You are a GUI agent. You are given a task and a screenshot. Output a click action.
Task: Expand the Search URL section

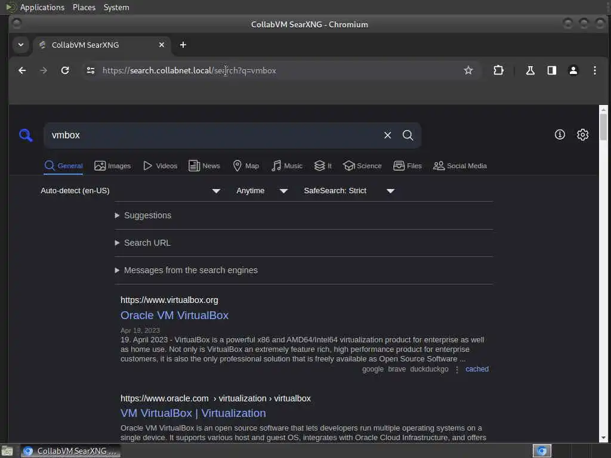(143, 243)
